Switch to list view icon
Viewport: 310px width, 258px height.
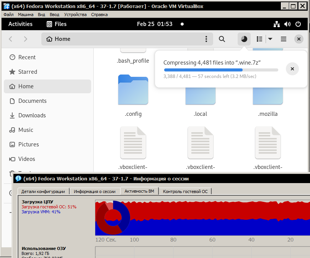[259, 39]
